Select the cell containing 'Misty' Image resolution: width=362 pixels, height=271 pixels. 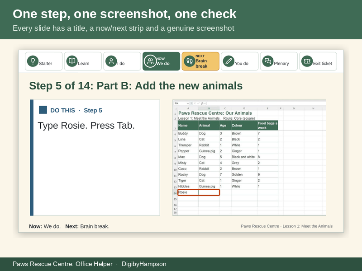[x=188, y=163]
